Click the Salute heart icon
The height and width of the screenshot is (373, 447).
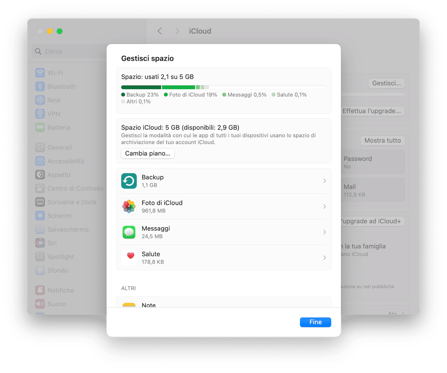(x=129, y=258)
